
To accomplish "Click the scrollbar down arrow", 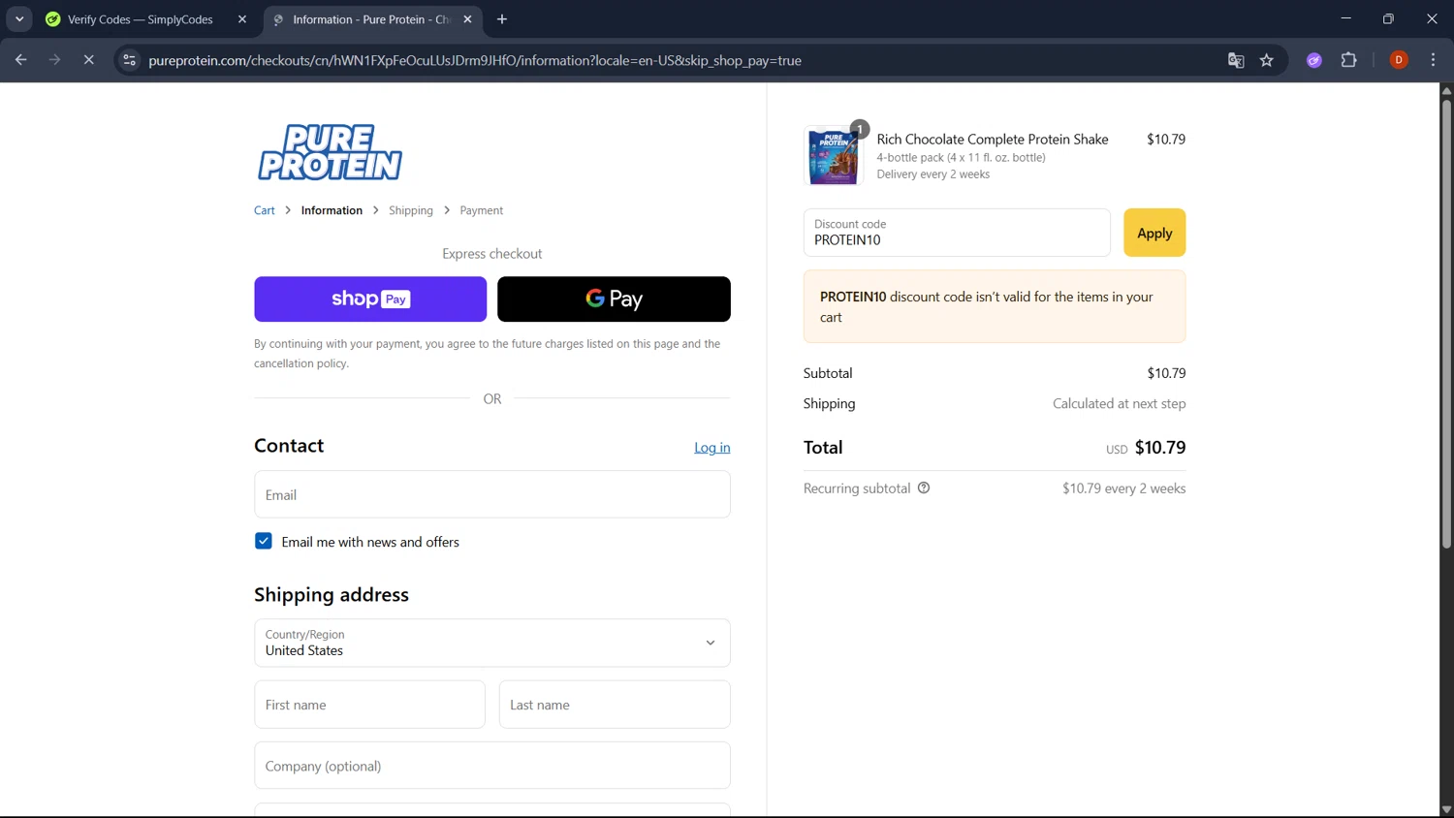I will coord(1446,810).
